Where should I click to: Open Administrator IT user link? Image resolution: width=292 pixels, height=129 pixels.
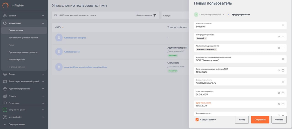click(x=72, y=52)
